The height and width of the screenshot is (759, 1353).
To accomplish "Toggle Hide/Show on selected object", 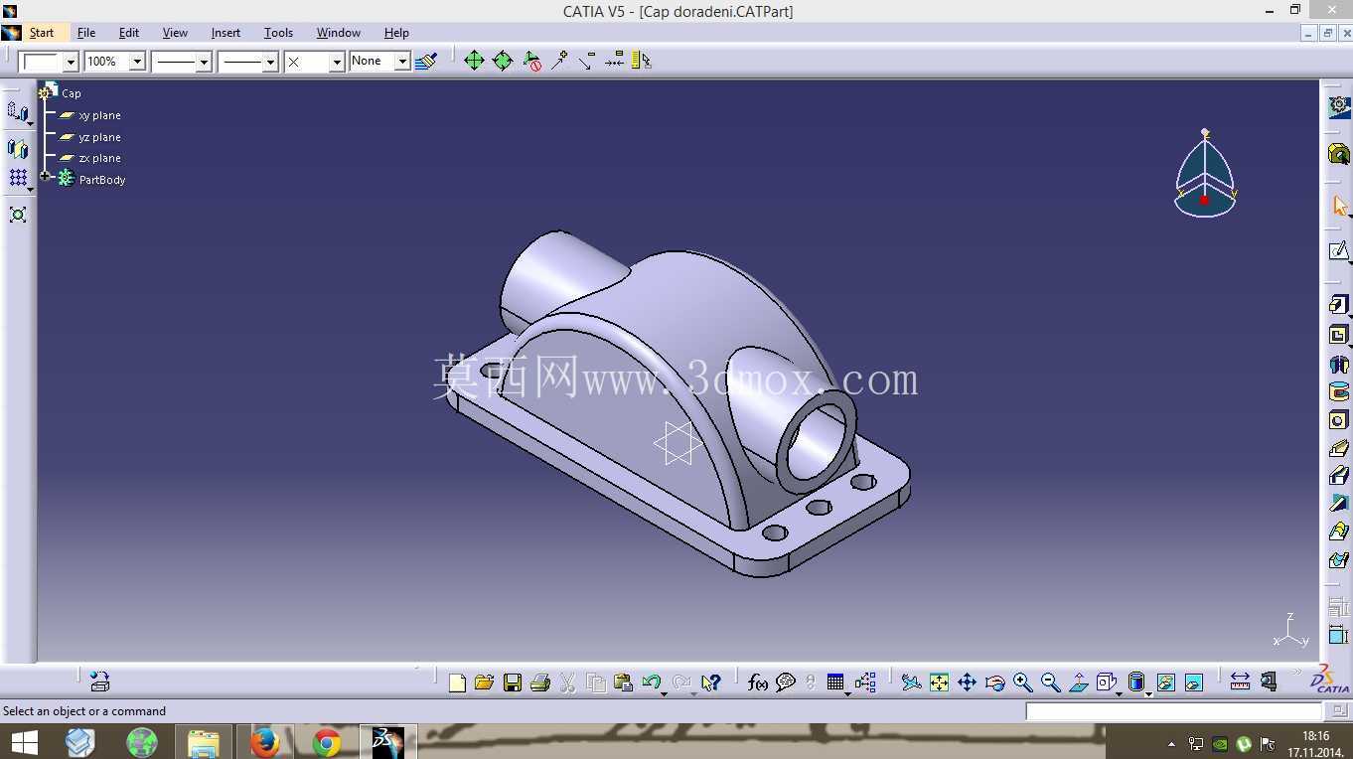I will click(x=1166, y=683).
